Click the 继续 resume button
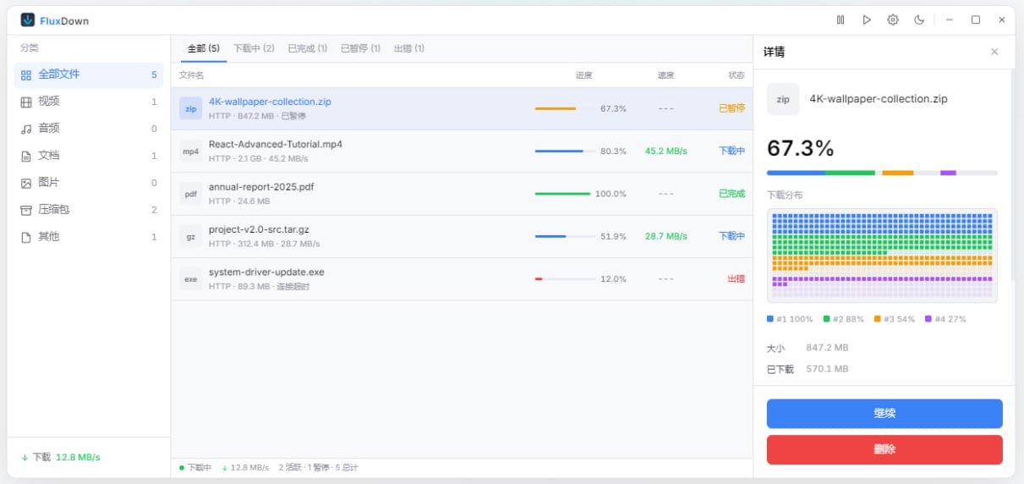This screenshot has width=1024, height=484. pyautogui.click(x=884, y=414)
